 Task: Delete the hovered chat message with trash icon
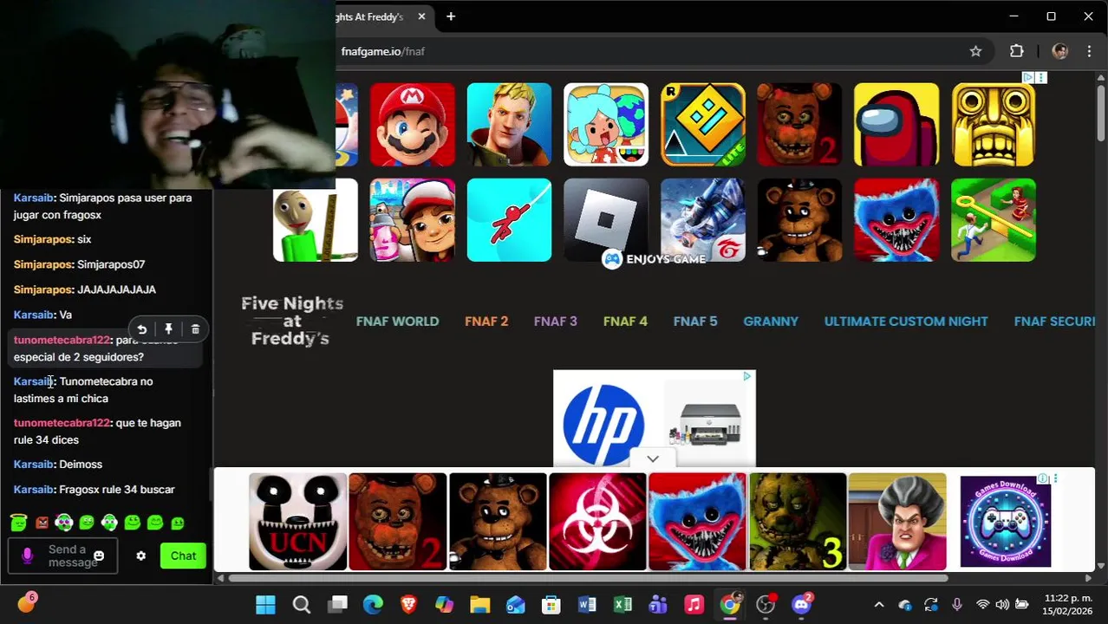(195, 329)
